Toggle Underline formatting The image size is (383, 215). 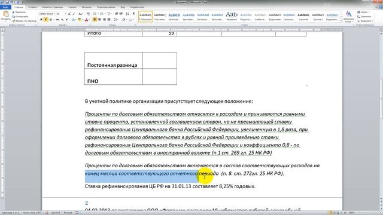coord(50,20)
